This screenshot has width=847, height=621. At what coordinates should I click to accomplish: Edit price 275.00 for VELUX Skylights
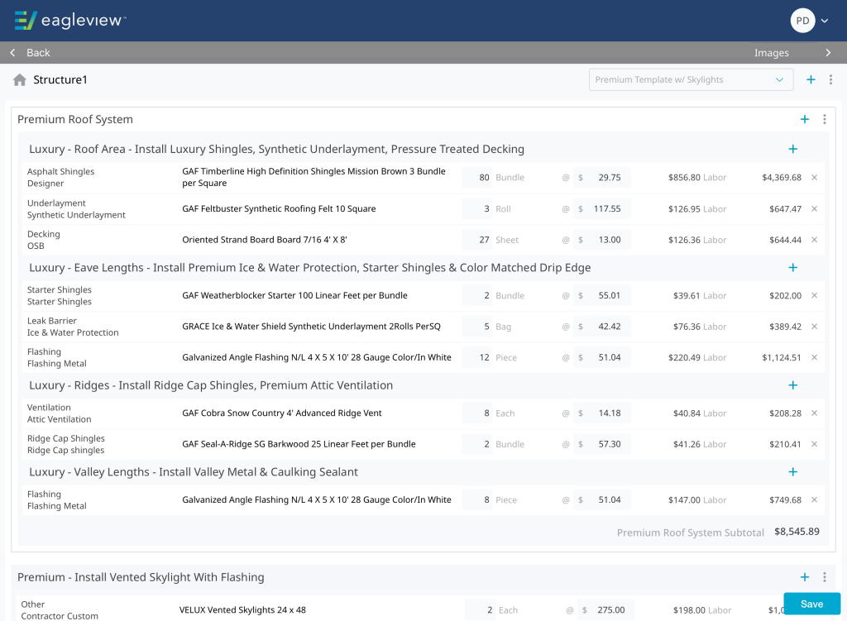point(605,609)
